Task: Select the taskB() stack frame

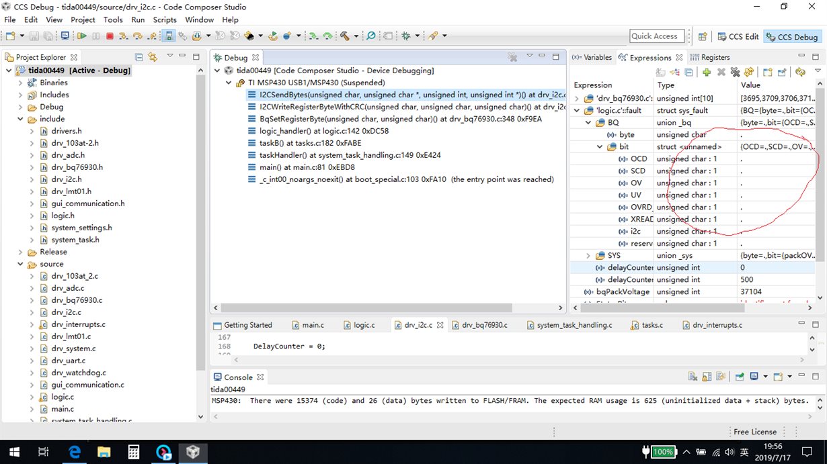Action: (310, 143)
